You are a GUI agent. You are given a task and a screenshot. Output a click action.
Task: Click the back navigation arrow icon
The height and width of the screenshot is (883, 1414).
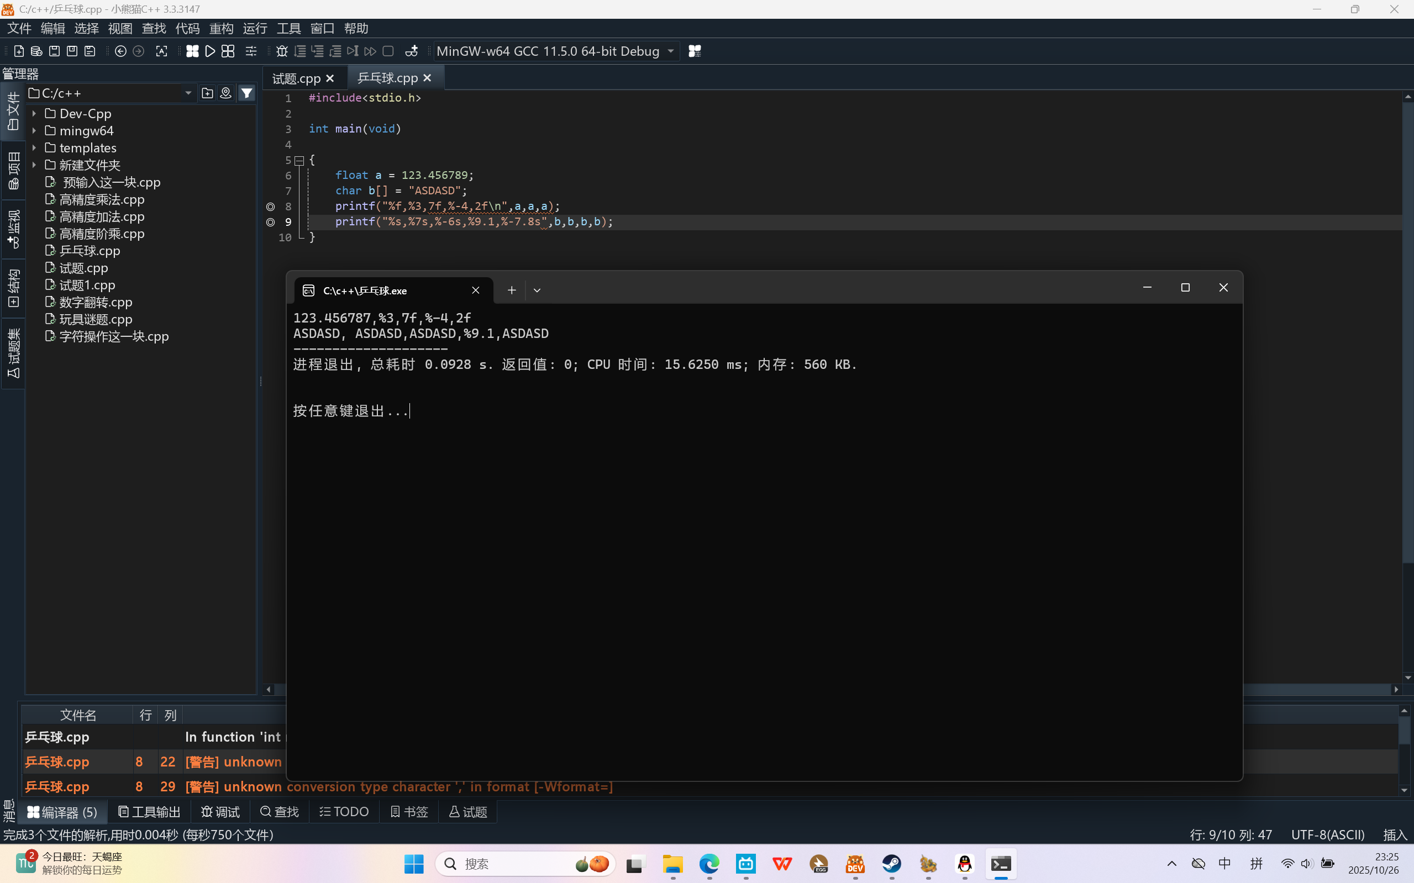pos(120,51)
